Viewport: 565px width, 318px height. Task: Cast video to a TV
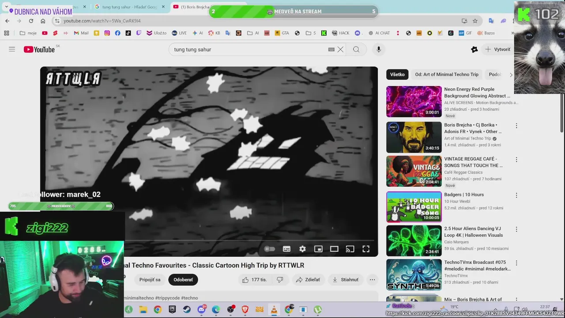tap(350, 249)
